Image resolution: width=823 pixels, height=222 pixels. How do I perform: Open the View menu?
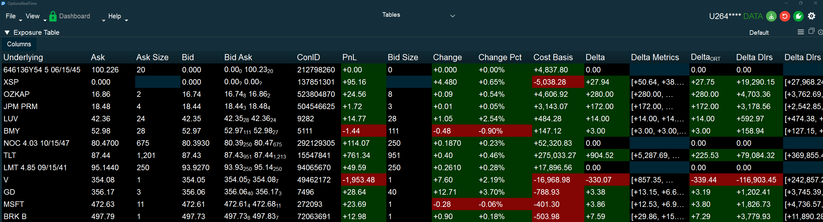coord(32,16)
